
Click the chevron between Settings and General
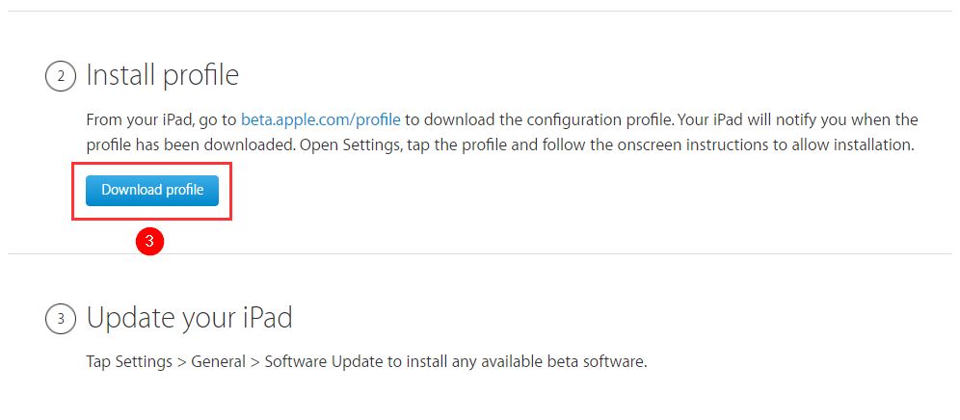[182, 362]
